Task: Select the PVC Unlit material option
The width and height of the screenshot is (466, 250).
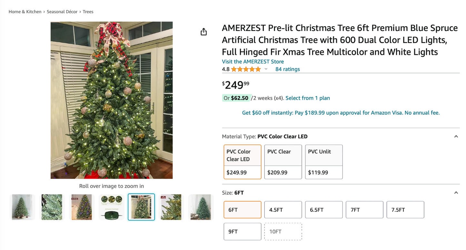Action: click(323, 161)
